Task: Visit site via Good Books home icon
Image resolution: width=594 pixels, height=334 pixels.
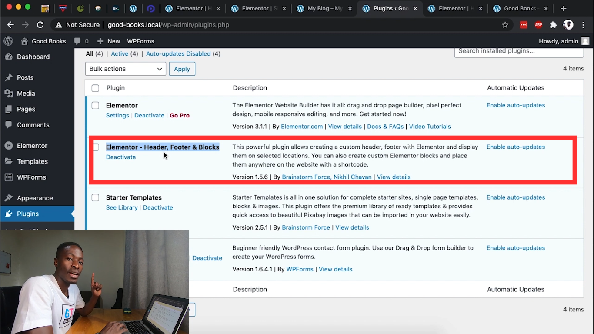Action: point(24,41)
